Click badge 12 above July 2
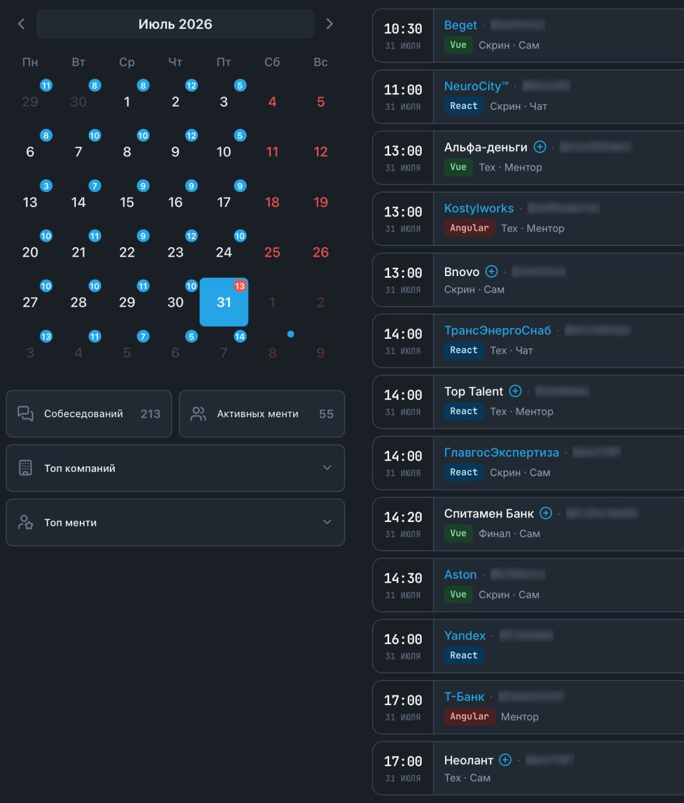Image resolution: width=684 pixels, height=803 pixels. point(191,85)
